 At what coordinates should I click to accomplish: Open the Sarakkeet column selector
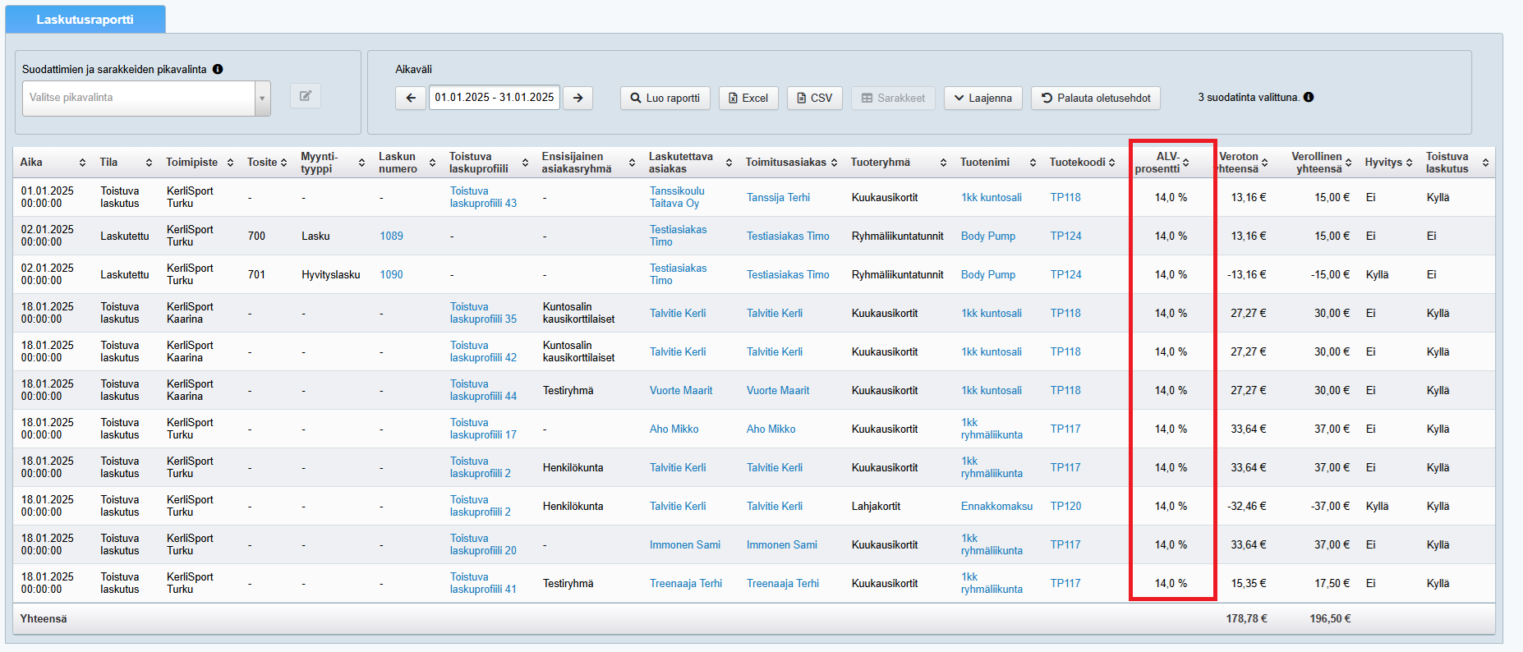pyautogui.click(x=893, y=98)
